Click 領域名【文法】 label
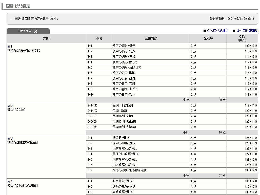This screenshot has width=260, height=195. [x=16, y=110]
